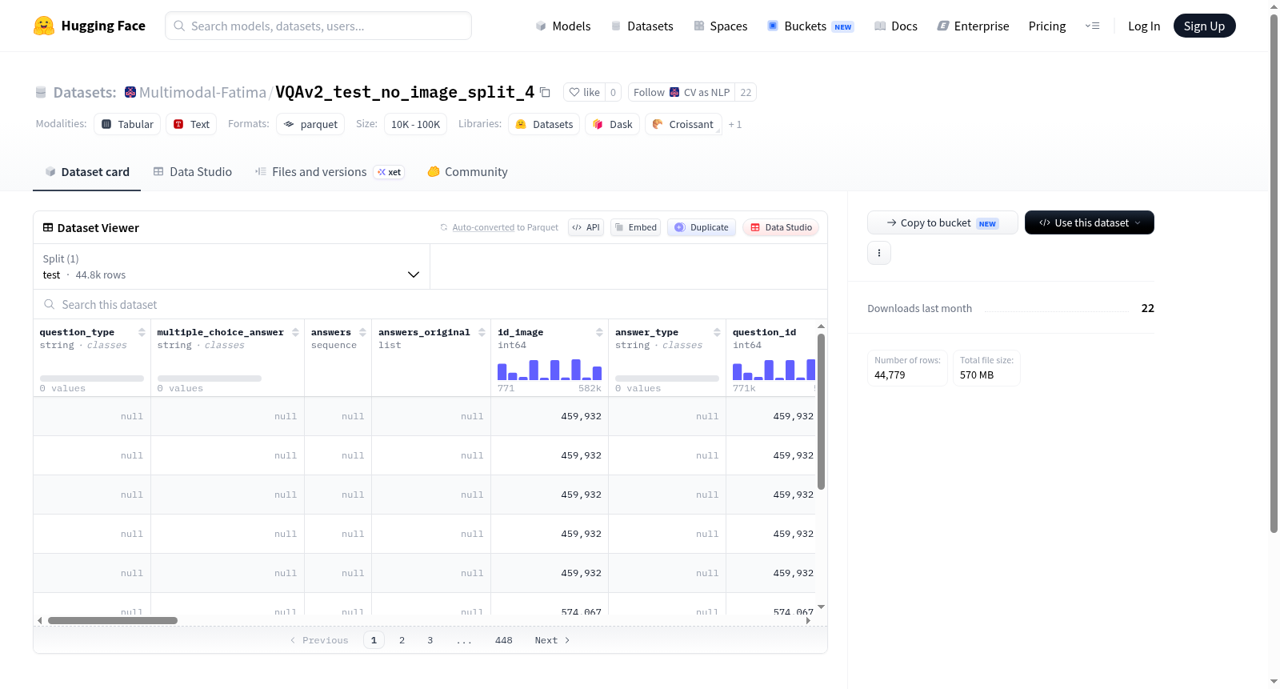Viewport: 1280px width, 689px height.
Task: Open the Spaces nav item
Action: (x=720, y=26)
